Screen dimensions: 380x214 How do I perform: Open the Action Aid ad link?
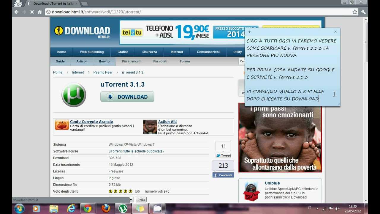pyautogui.click(x=167, y=122)
